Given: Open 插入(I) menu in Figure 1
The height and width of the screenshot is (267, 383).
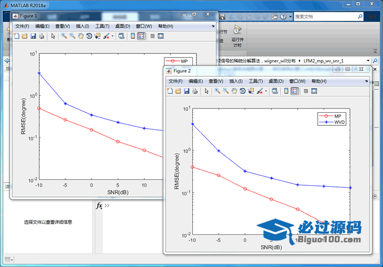Looking at the screenshot, I should click(x=82, y=26).
